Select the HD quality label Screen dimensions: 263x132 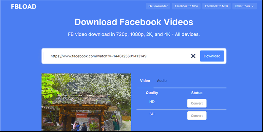[x=152, y=102]
